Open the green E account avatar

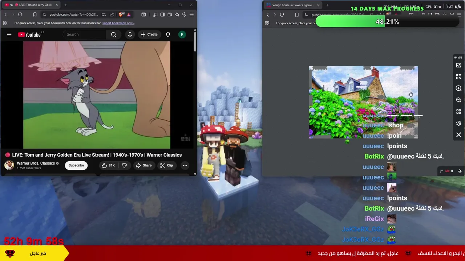pos(182,34)
